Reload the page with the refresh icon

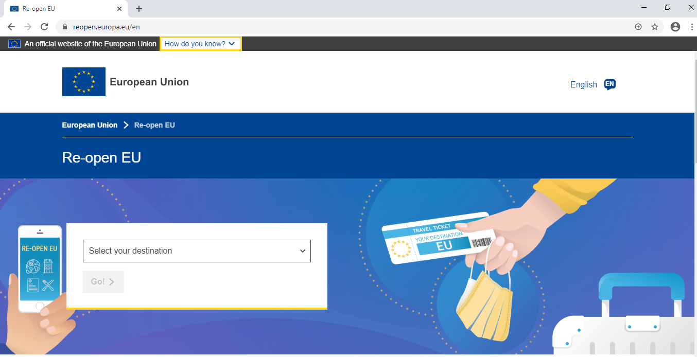(44, 27)
